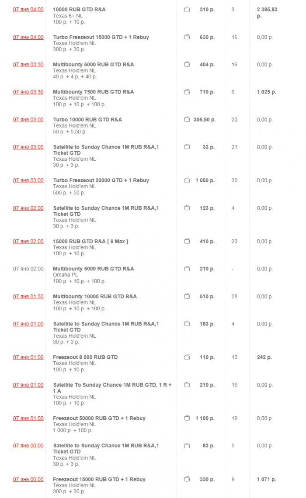The width and height of the screenshot is (306, 498).
Task: Click the Turbo Freezeout 20000 GTD tournament title
Action: (101, 180)
